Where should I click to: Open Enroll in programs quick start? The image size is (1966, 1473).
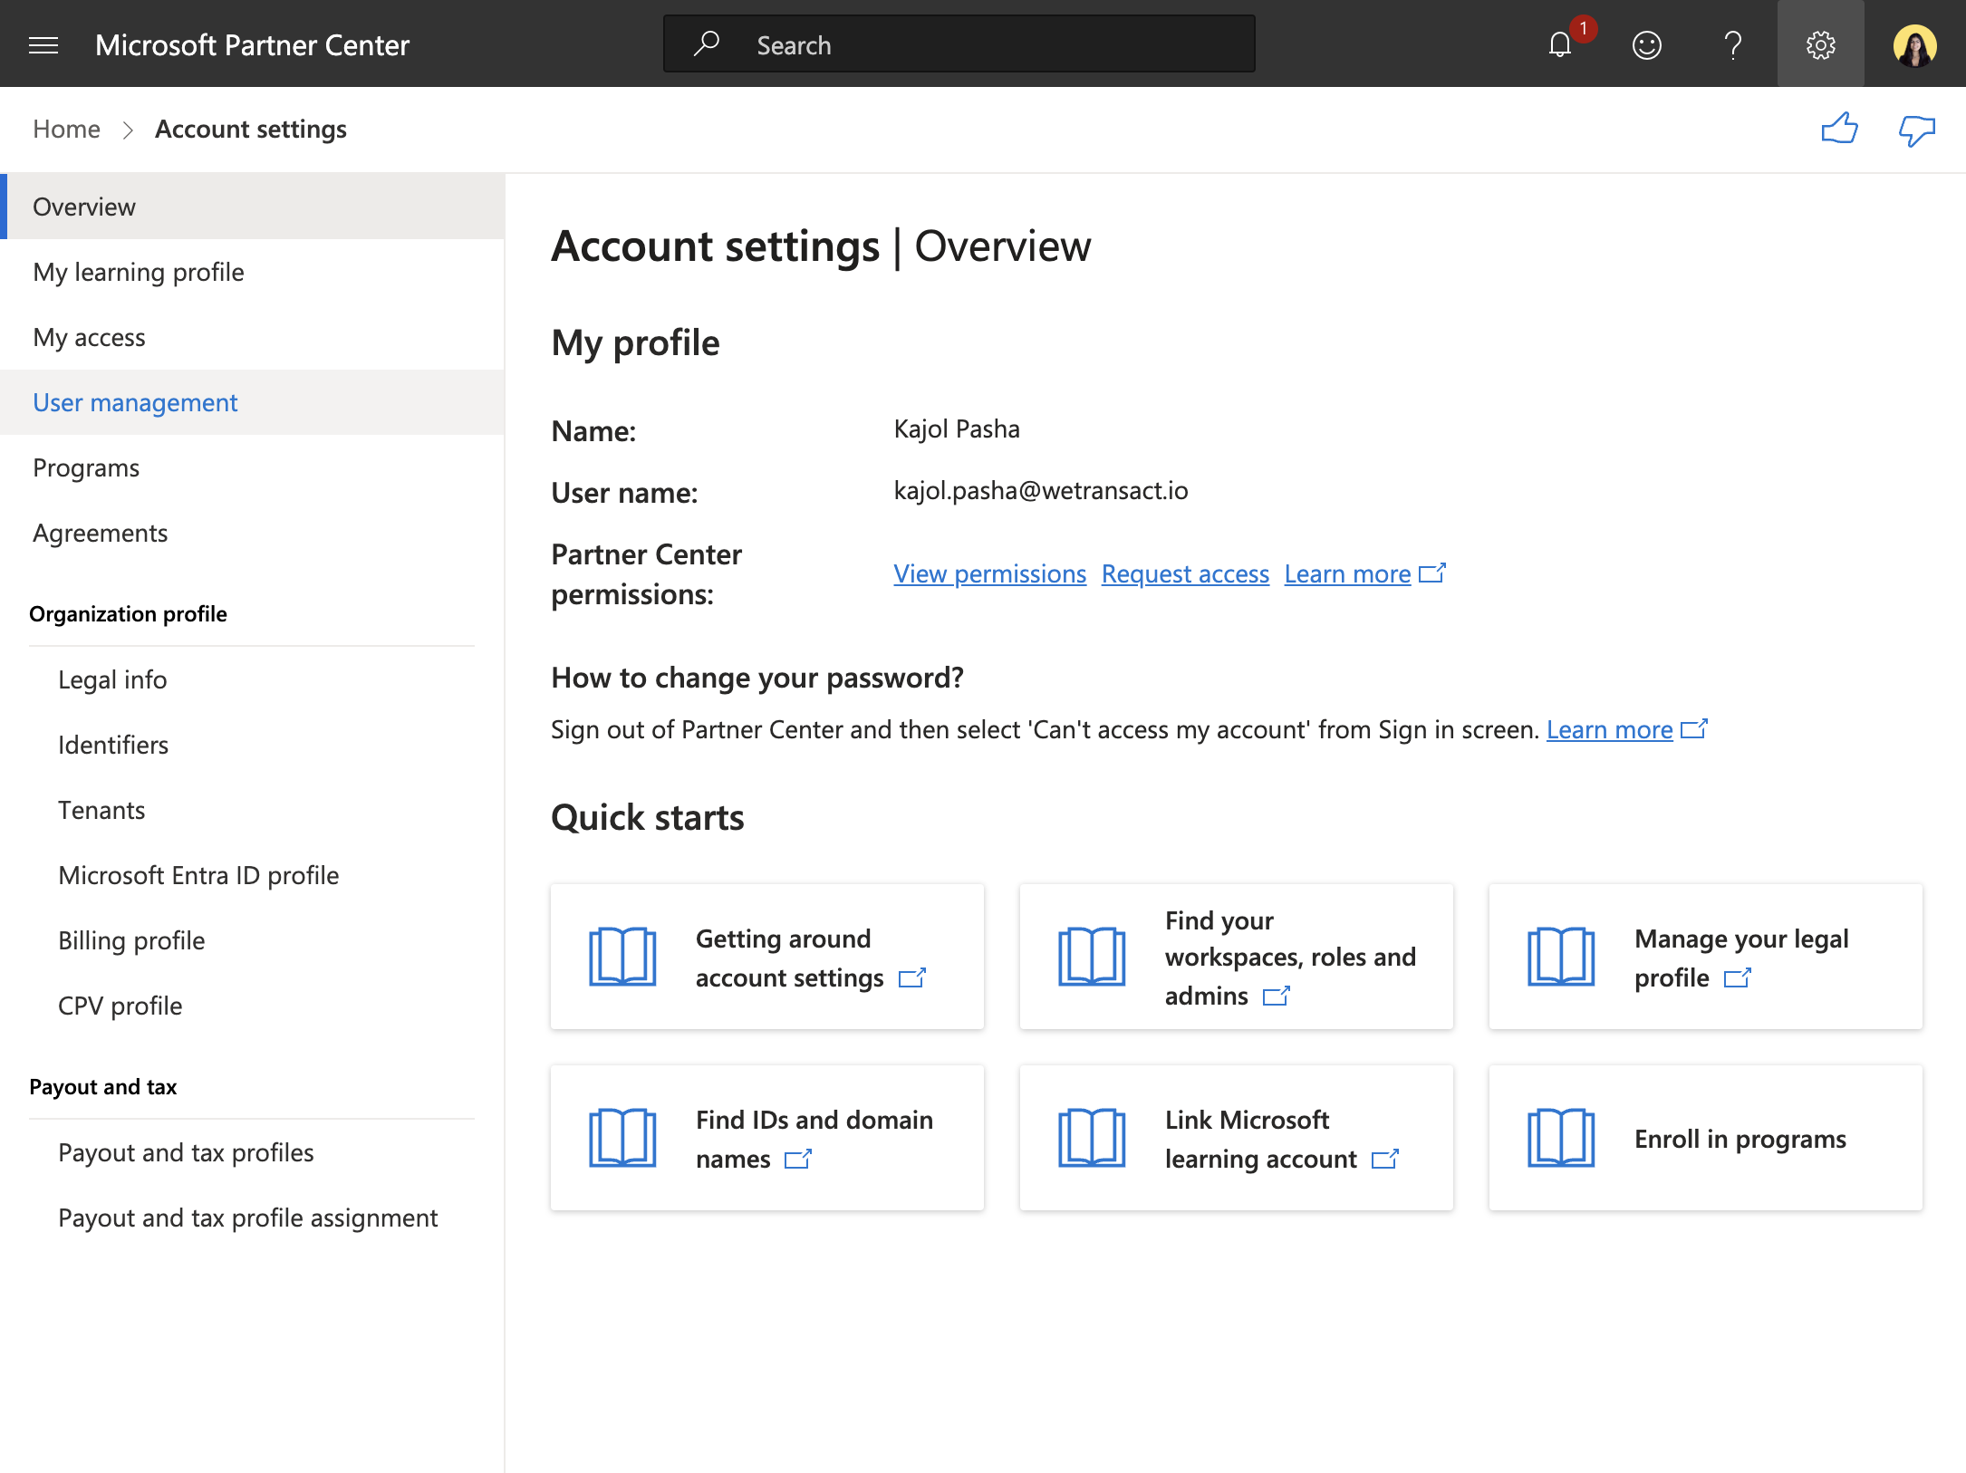click(x=1706, y=1138)
